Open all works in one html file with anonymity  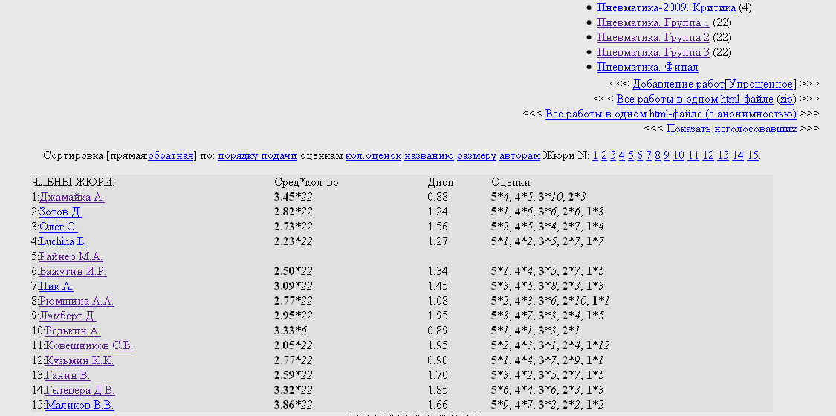click(x=670, y=114)
